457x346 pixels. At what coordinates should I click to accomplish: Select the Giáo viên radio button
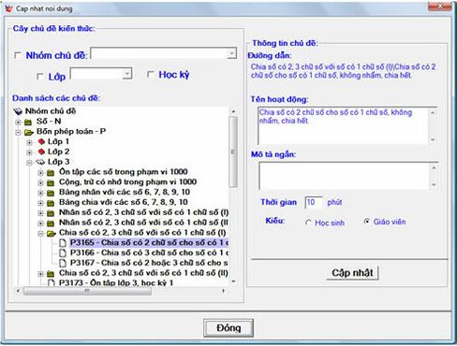[367, 222]
